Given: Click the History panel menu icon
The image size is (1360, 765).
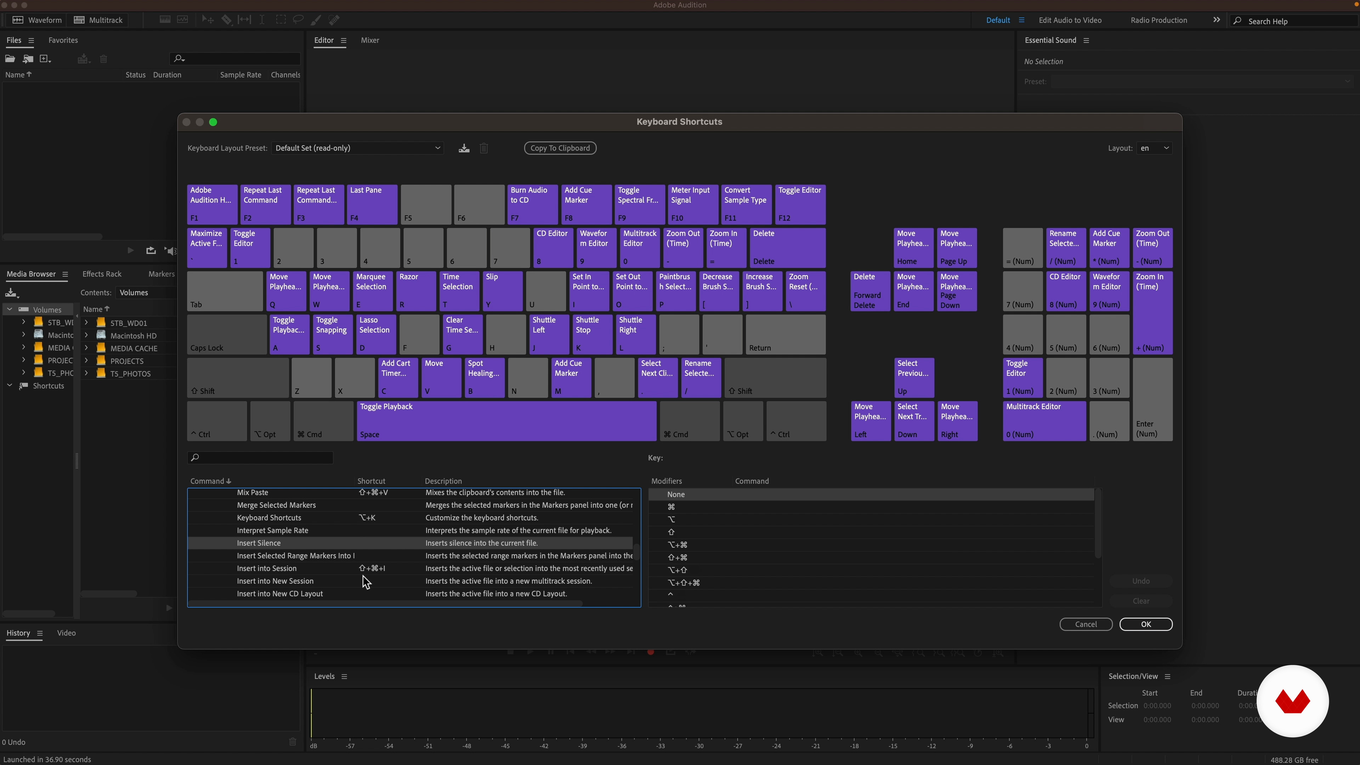Looking at the screenshot, I should [x=40, y=633].
